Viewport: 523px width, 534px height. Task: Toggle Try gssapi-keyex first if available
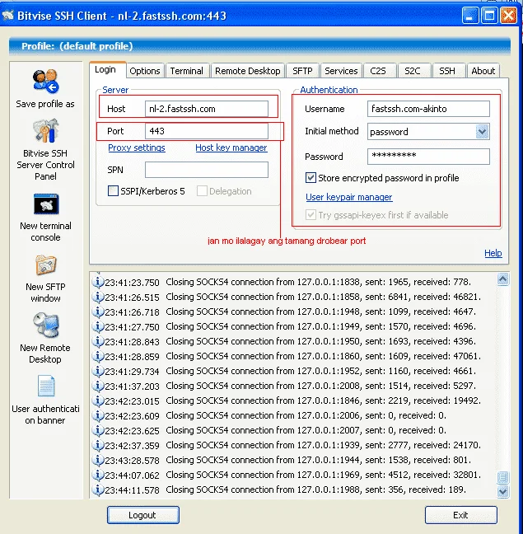(311, 215)
